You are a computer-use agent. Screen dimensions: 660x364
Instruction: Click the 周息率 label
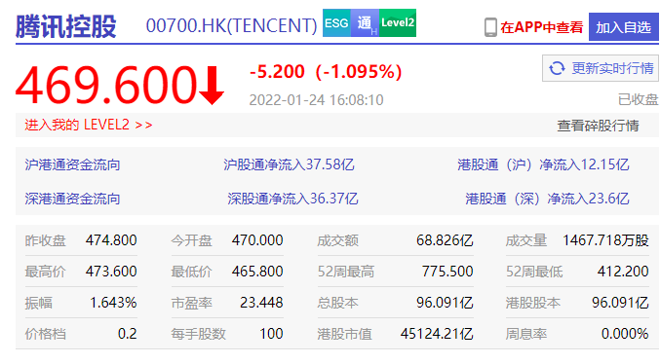[x=526, y=334]
